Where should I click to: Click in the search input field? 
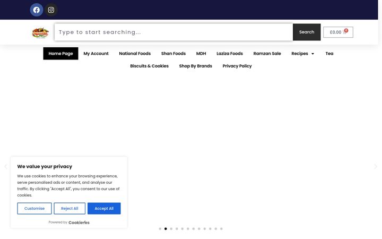pyautogui.click(x=173, y=32)
